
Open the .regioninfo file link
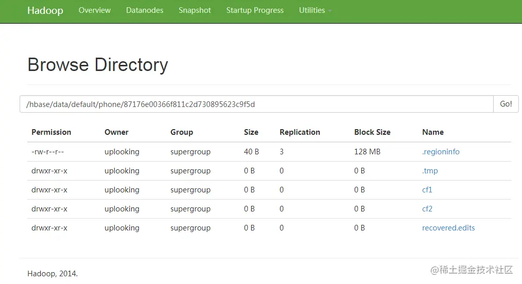tap(441, 152)
